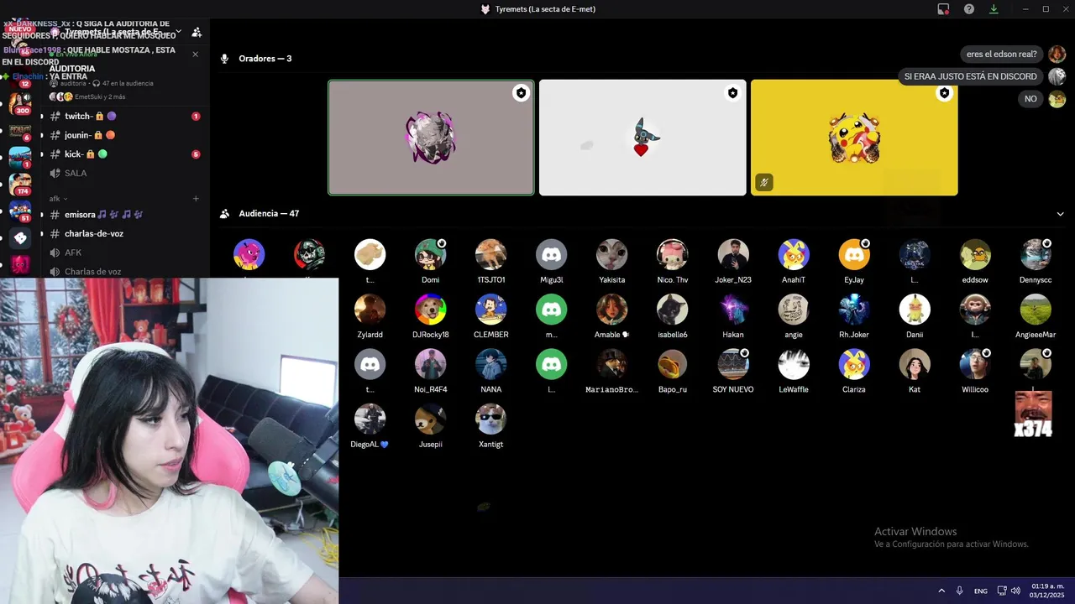Open Rh.Joker's audience avatar
1075x604 pixels.
click(853, 310)
